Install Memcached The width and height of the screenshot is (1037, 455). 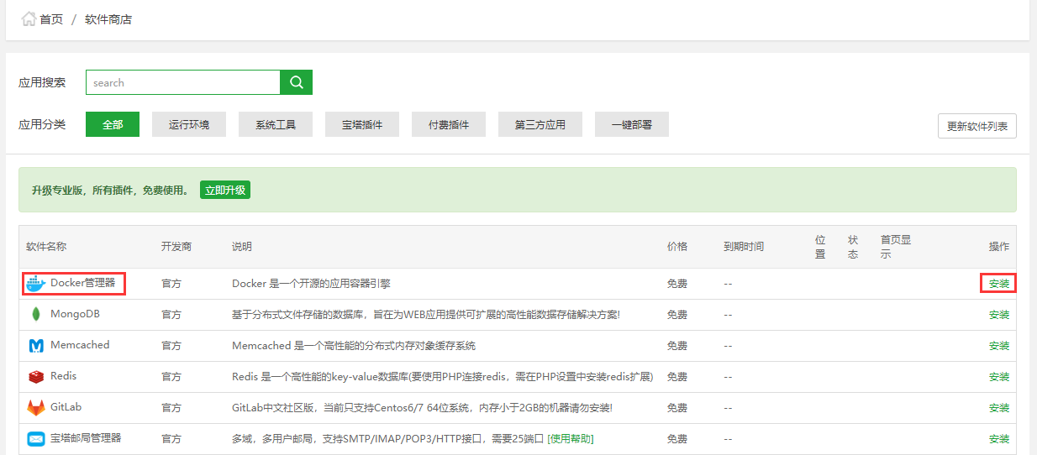click(x=999, y=346)
